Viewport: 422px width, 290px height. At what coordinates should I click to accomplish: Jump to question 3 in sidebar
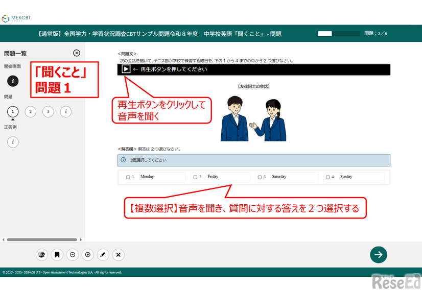click(48, 111)
